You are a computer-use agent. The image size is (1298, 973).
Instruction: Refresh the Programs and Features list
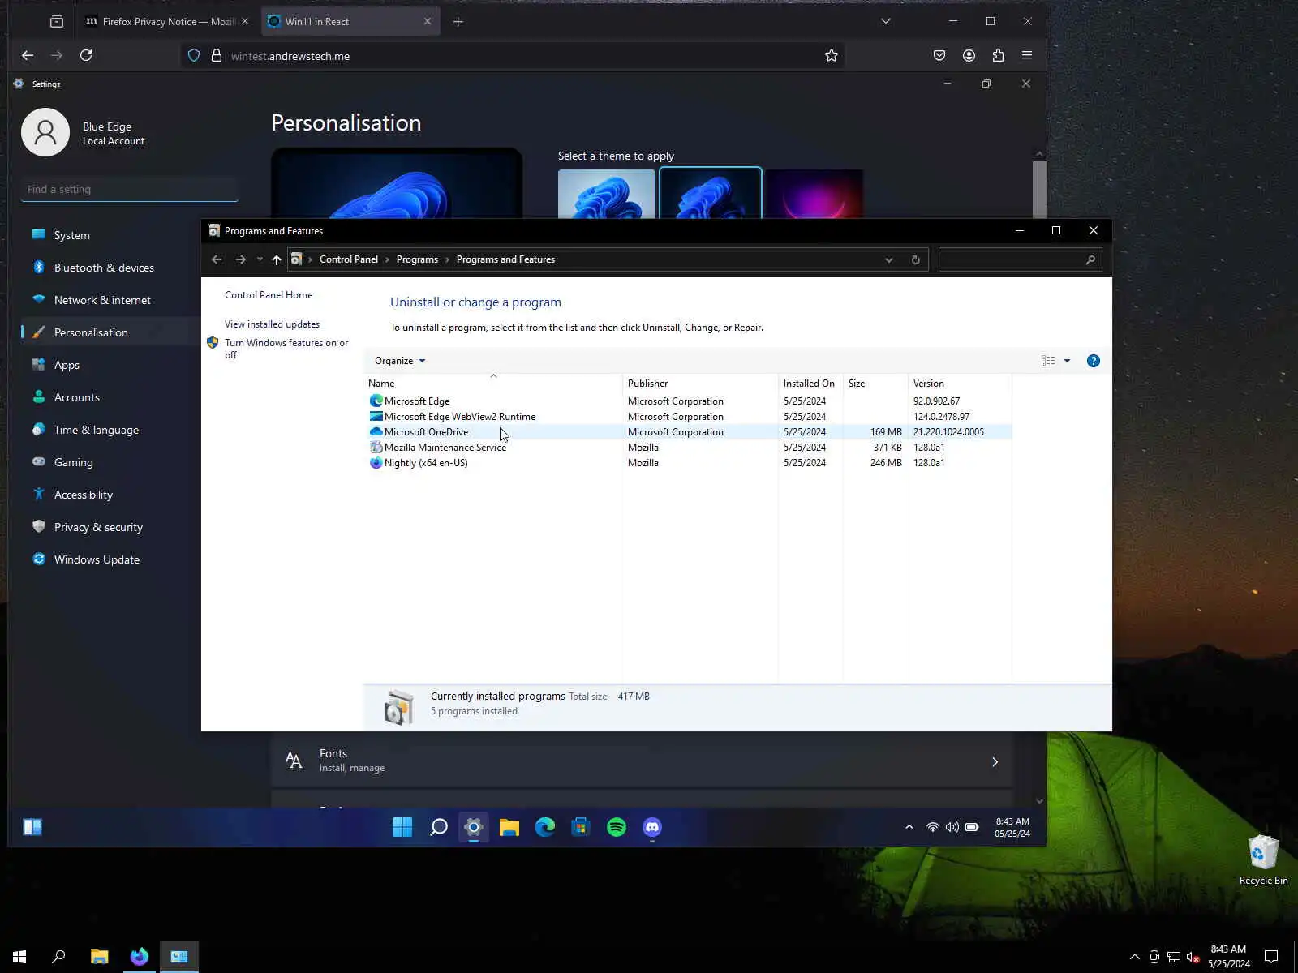[x=915, y=259]
